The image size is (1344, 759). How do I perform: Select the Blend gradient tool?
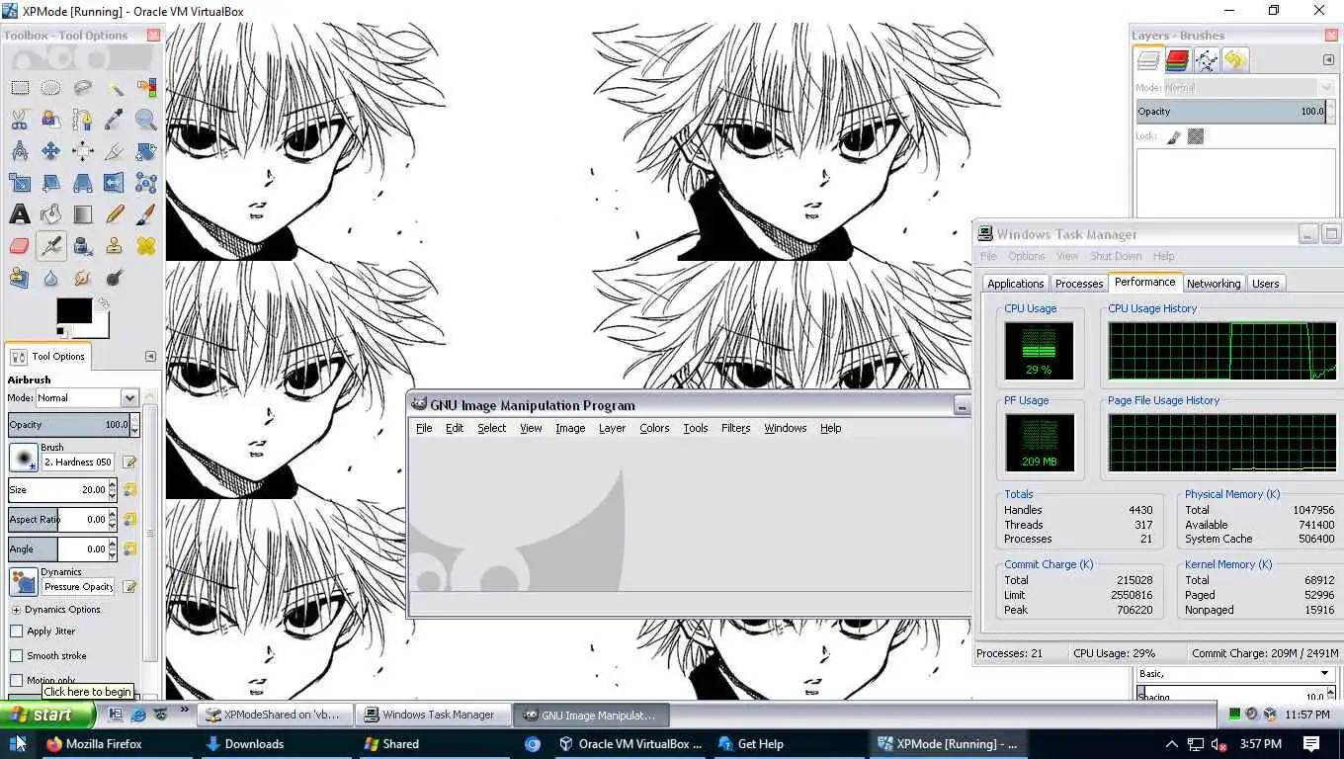[82, 214]
